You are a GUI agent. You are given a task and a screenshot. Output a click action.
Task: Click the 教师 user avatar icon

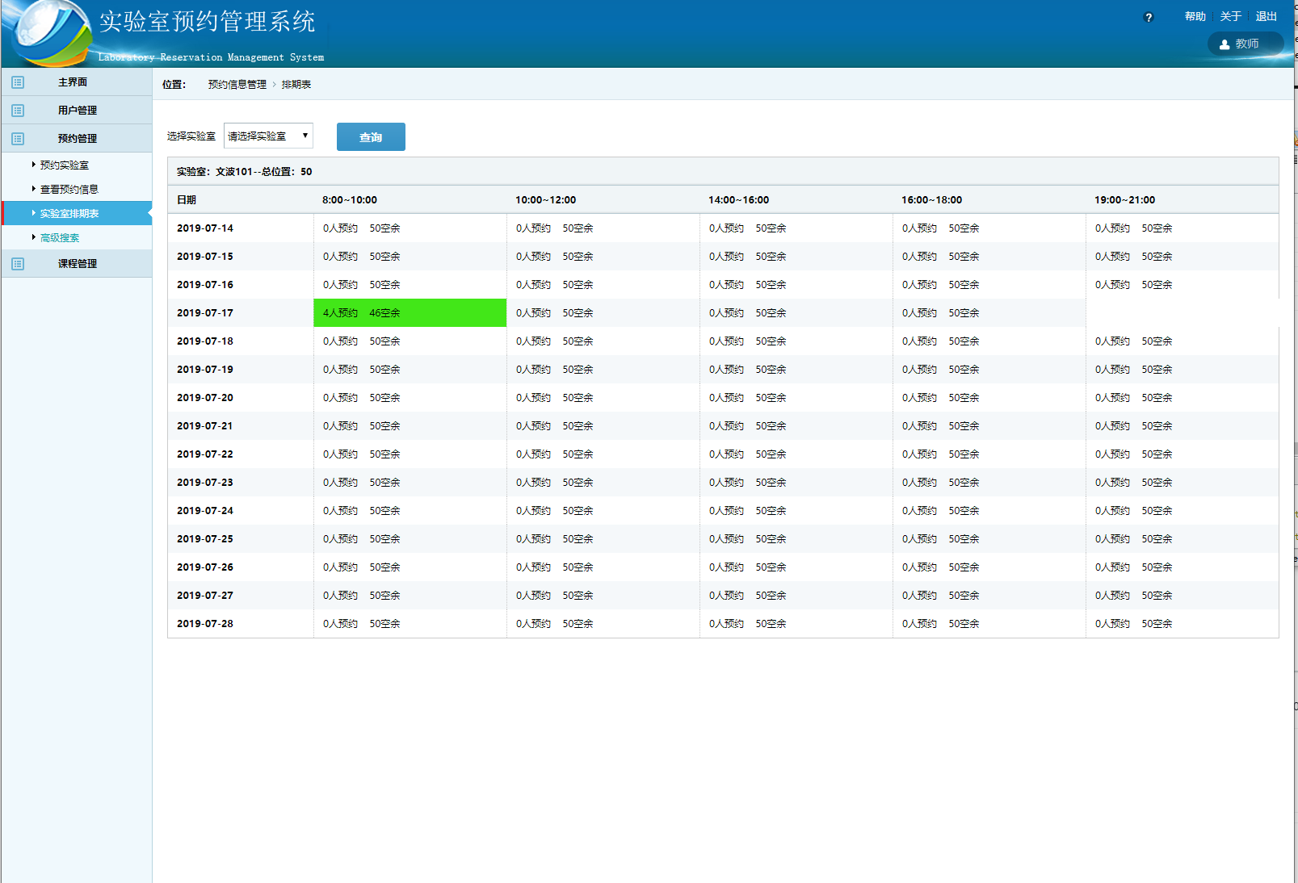(1224, 44)
